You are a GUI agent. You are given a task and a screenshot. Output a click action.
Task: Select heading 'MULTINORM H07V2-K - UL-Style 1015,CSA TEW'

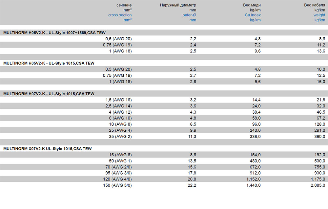[x=49, y=94]
